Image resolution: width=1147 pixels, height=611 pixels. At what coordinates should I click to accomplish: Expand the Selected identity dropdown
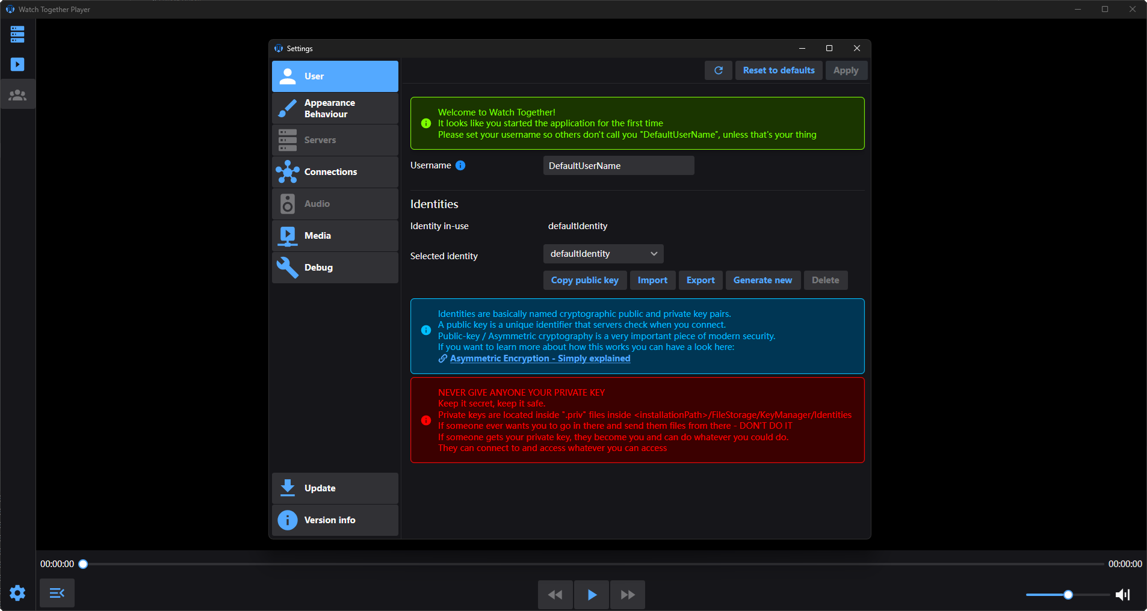(604, 254)
